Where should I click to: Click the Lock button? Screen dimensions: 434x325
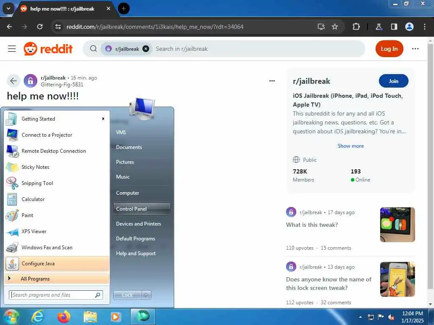127,295
